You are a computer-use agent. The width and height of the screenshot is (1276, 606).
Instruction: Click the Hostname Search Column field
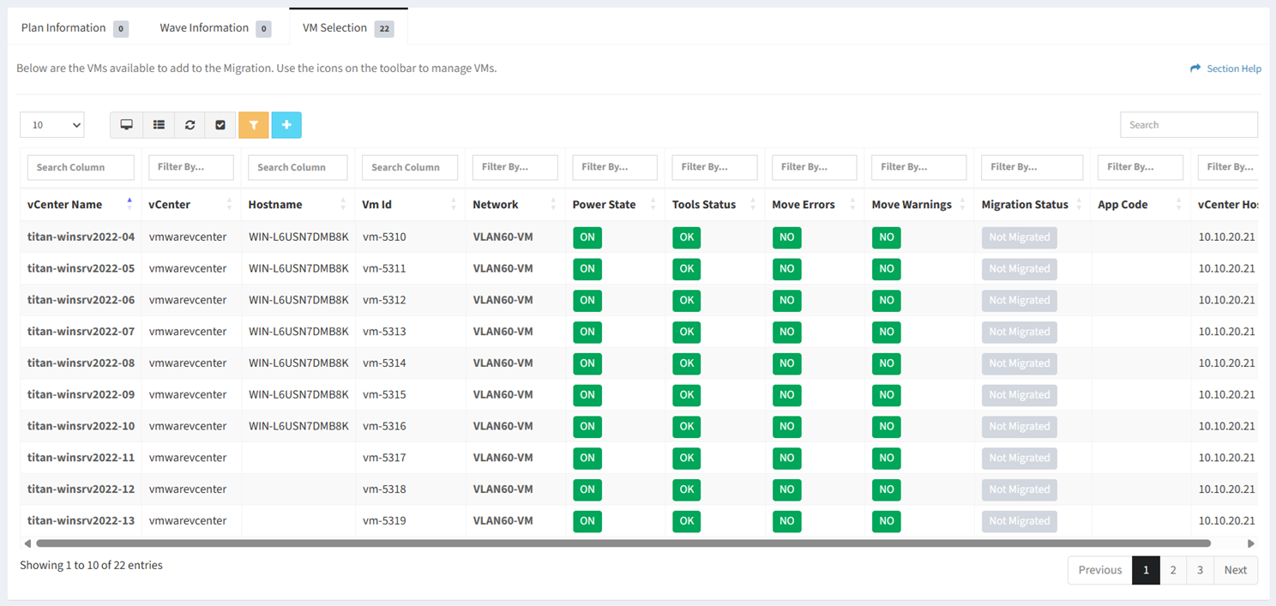point(298,167)
